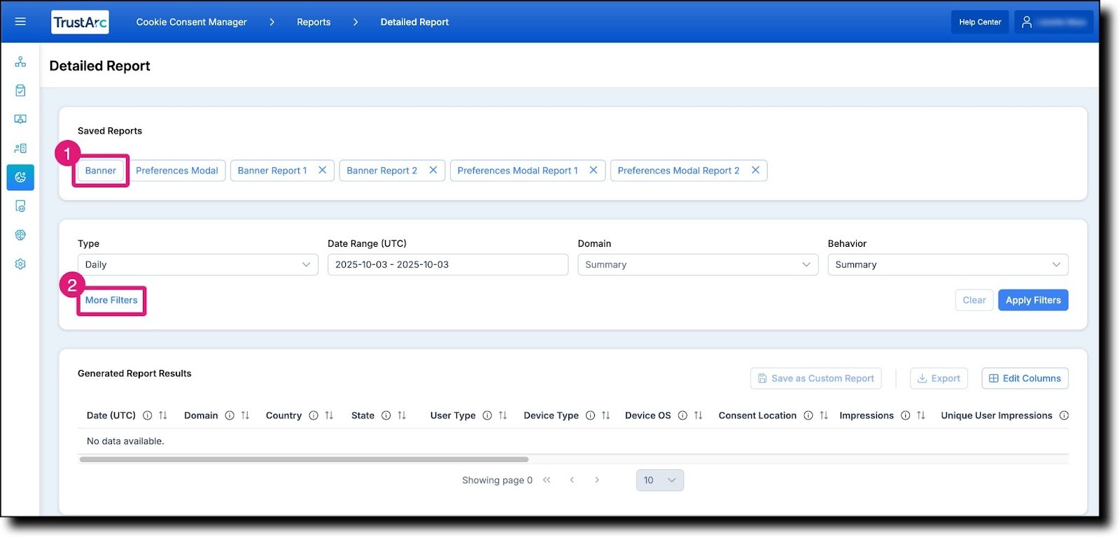Viewport: 1120px width, 537px height.
Task: Sort by Device Type column
Action: 605,415
